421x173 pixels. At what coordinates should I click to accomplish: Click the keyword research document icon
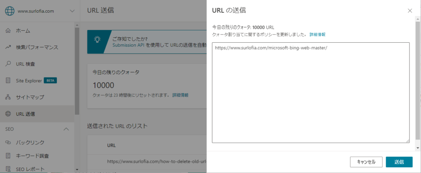[x=8, y=156]
